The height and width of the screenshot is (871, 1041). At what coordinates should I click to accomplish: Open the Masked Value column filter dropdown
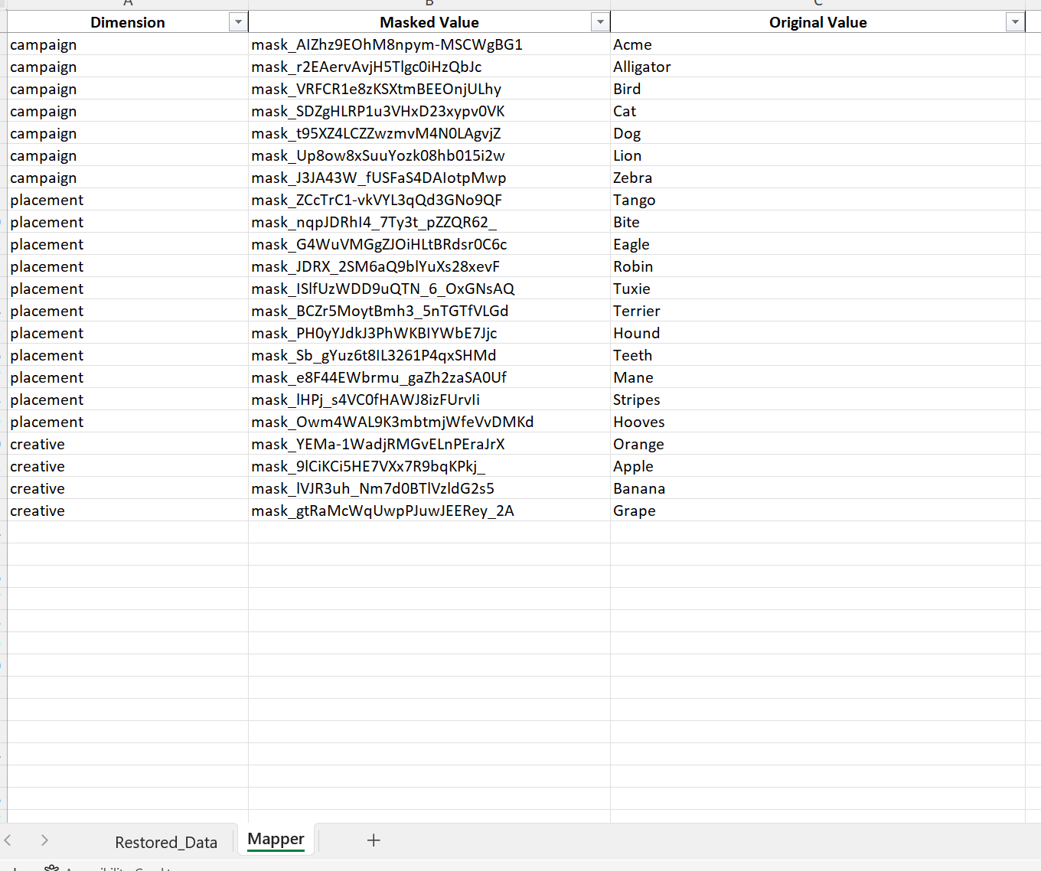click(x=600, y=22)
